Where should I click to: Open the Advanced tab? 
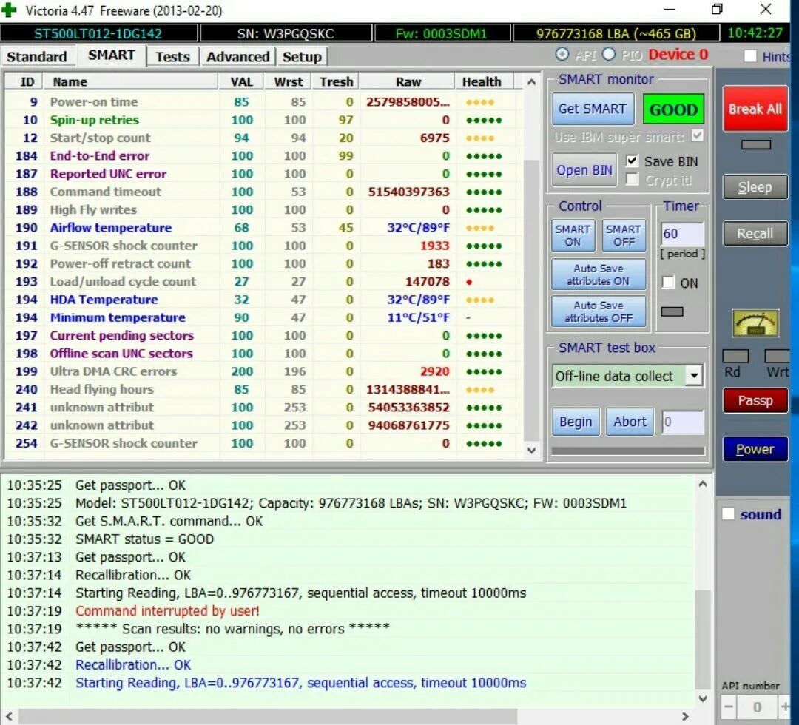coord(237,56)
